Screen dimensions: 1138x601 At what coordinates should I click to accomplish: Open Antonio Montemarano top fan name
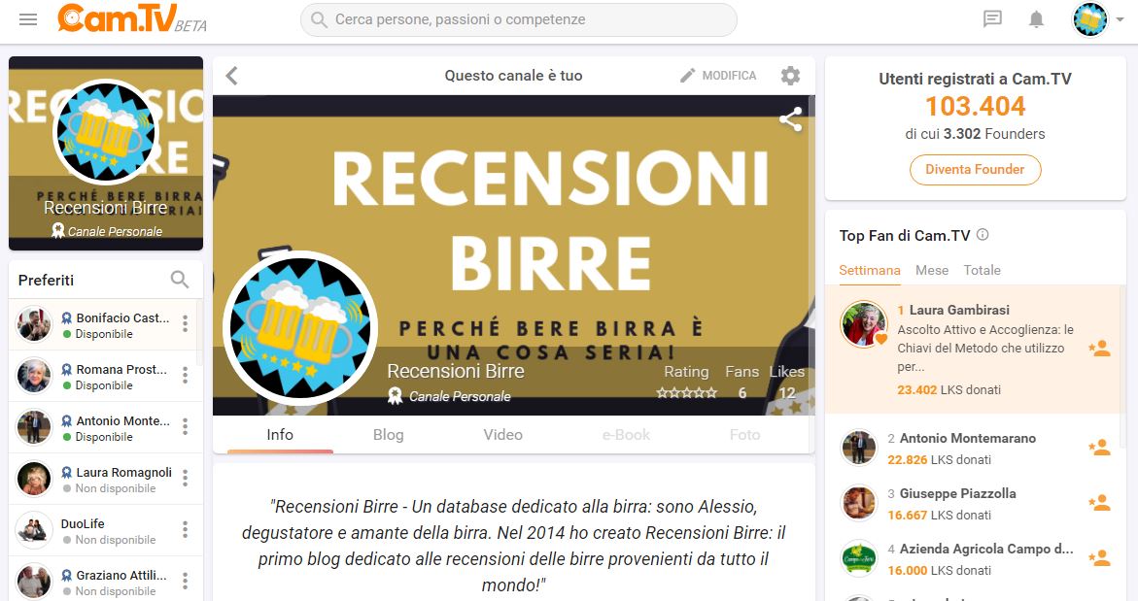967,438
